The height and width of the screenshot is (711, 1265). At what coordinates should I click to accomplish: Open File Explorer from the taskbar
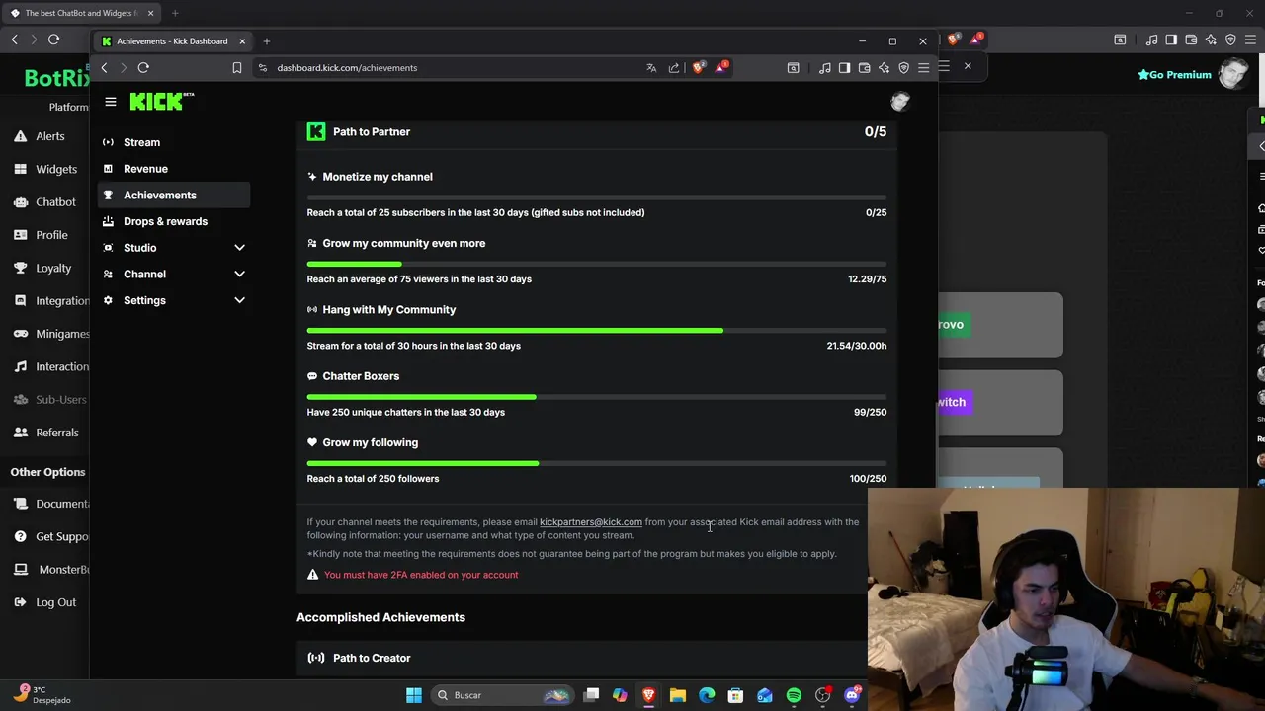coord(678,695)
